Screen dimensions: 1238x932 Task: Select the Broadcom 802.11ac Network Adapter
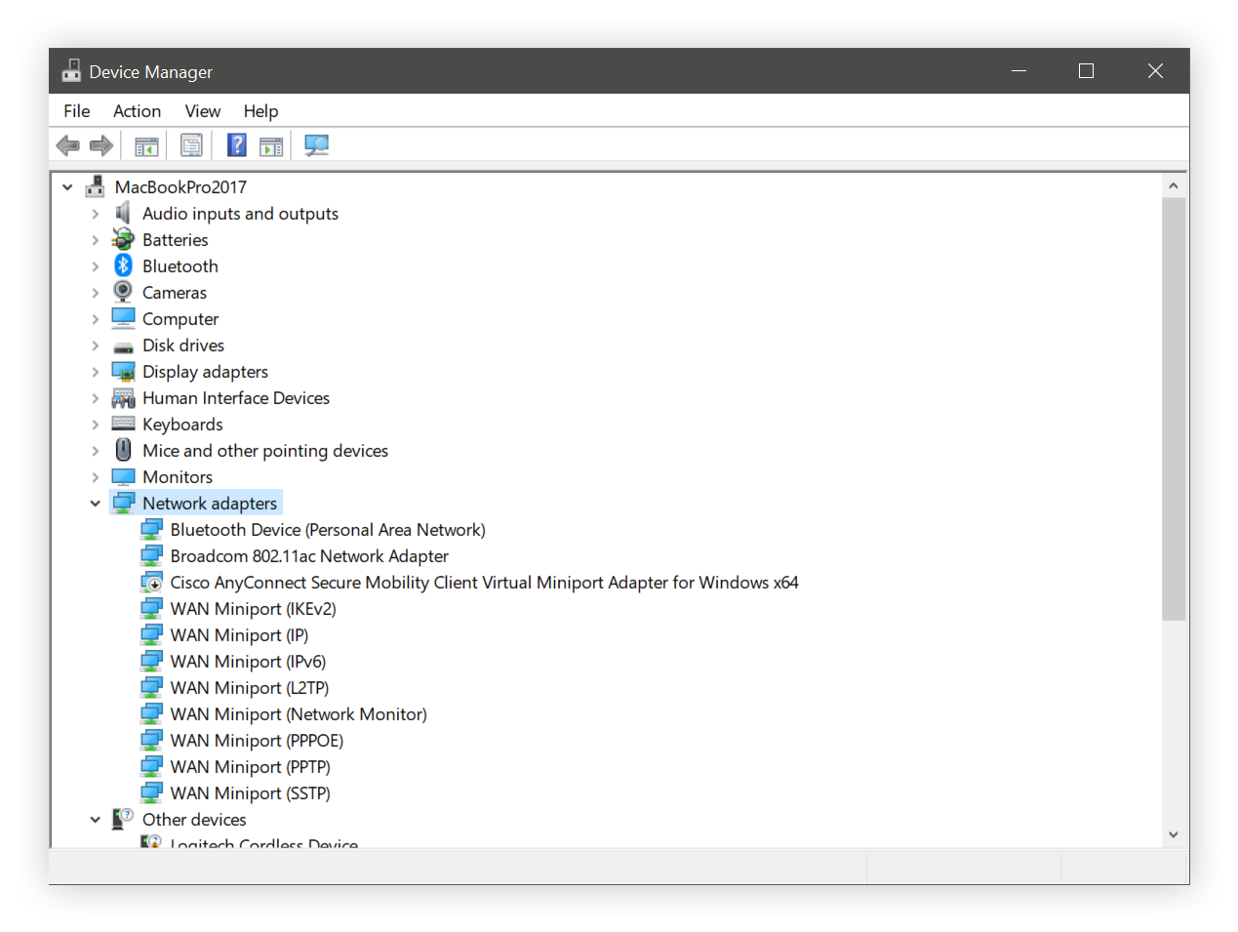coord(309,555)
